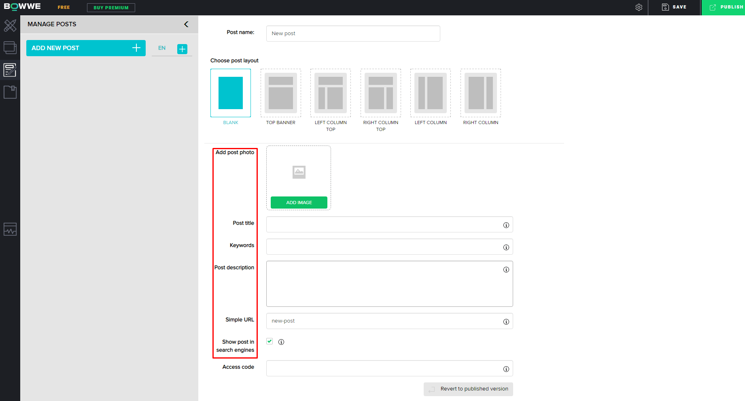Image resolution: width=745 pixels, height=401 pixels.
Task: Select the RIGHT COLUMN TOP layout
Action: (x=381, y=93)
